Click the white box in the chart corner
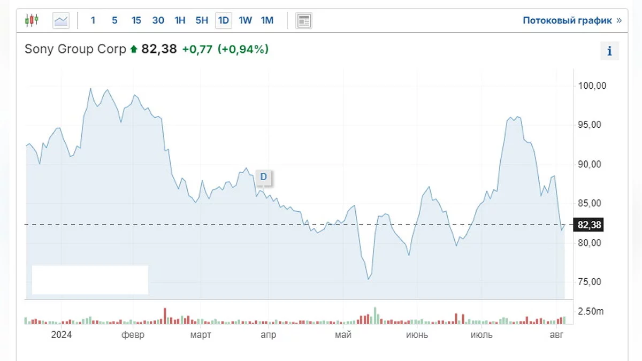Image resolution: width=642 pixels, height=361 pixels. pos(90,280)
